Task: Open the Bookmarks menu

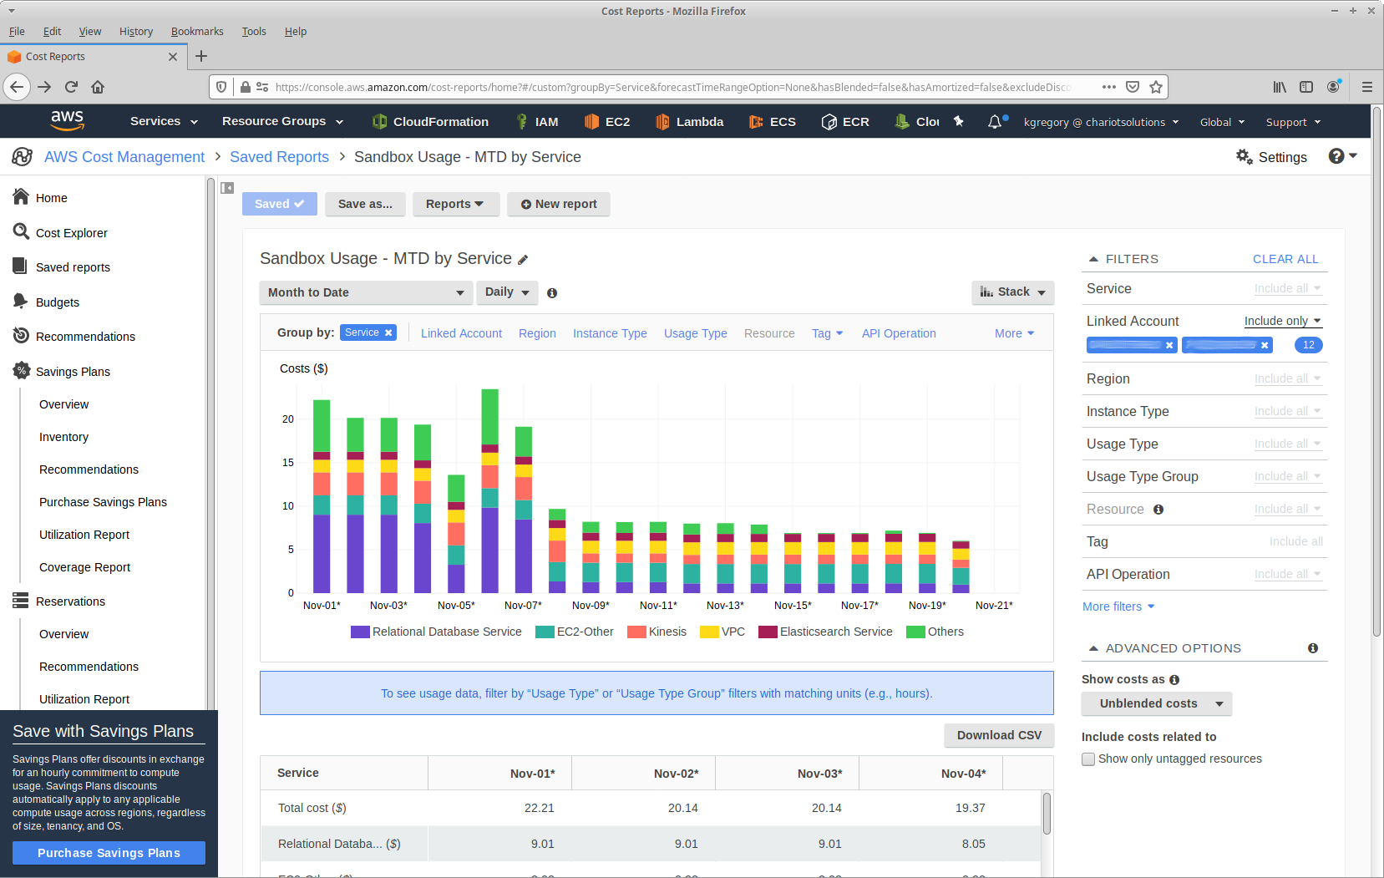Action: (x=197, y=31)
